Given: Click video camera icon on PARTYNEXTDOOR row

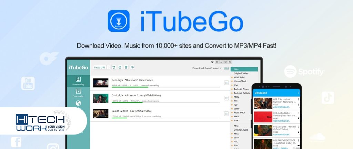Looking at the screenshot, I should [x=298, y=146].
